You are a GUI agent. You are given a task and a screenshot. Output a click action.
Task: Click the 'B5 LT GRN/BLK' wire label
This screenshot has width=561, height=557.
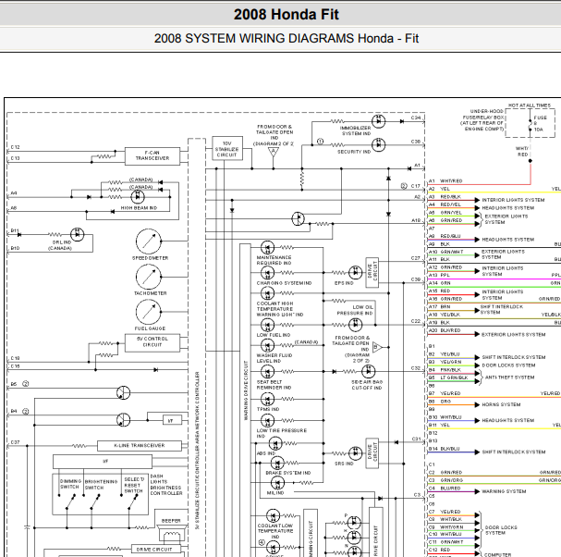(x=448, y=378)
